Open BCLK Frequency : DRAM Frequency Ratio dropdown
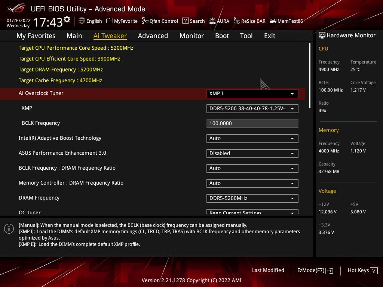383x287 pixels. (252, 169)
